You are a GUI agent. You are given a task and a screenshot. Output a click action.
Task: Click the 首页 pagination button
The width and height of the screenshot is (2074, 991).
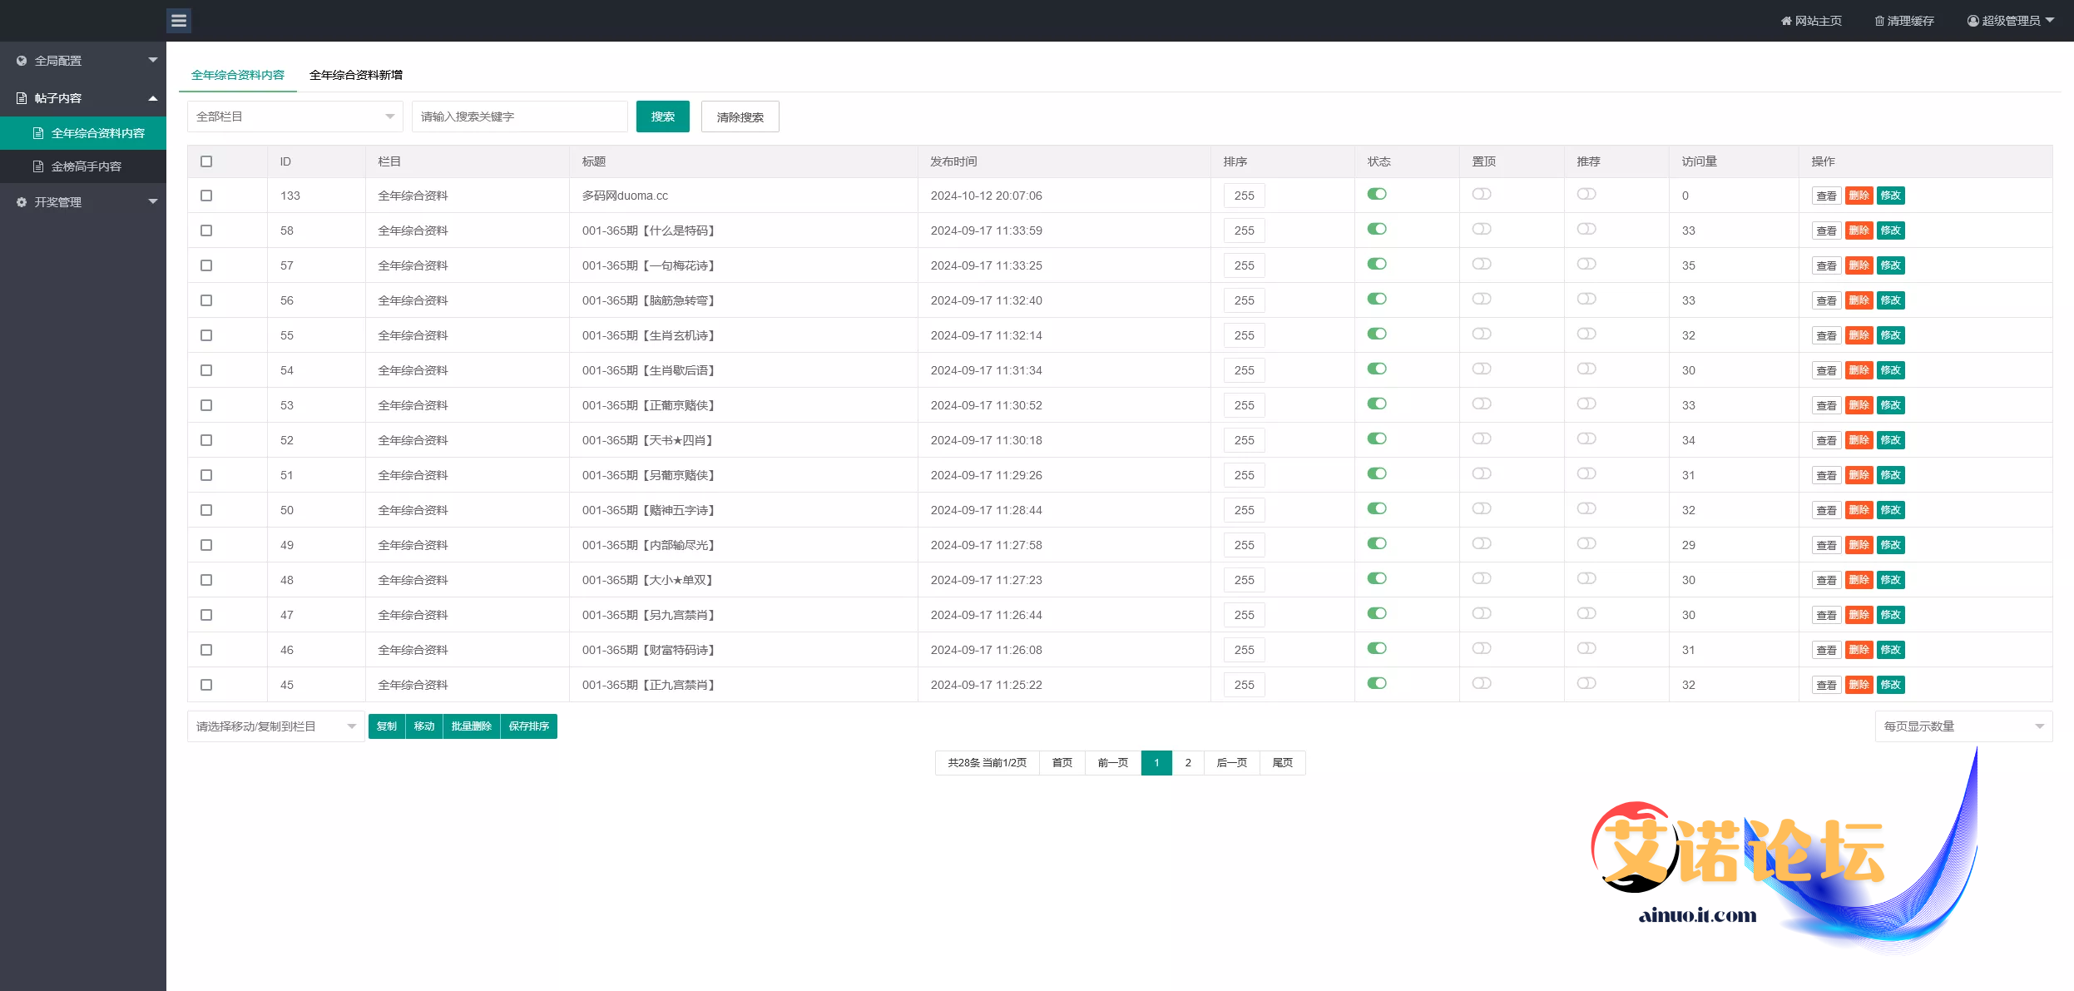coord(1062,763)
